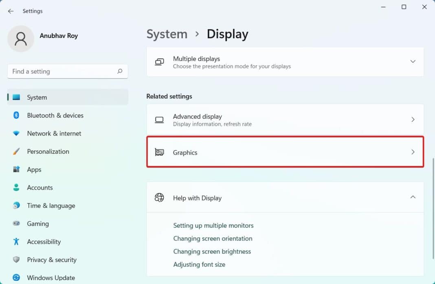Click the Find a setting search box

(63, 71)
